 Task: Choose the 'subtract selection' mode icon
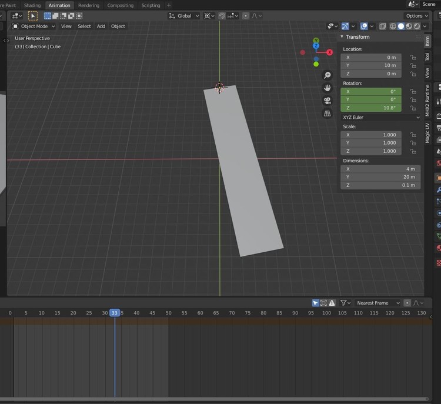tap(63, 16)
